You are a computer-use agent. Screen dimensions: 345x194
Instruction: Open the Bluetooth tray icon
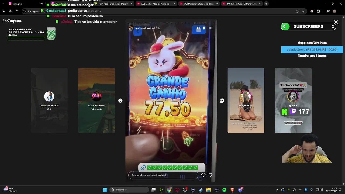(x=306, y=190)
